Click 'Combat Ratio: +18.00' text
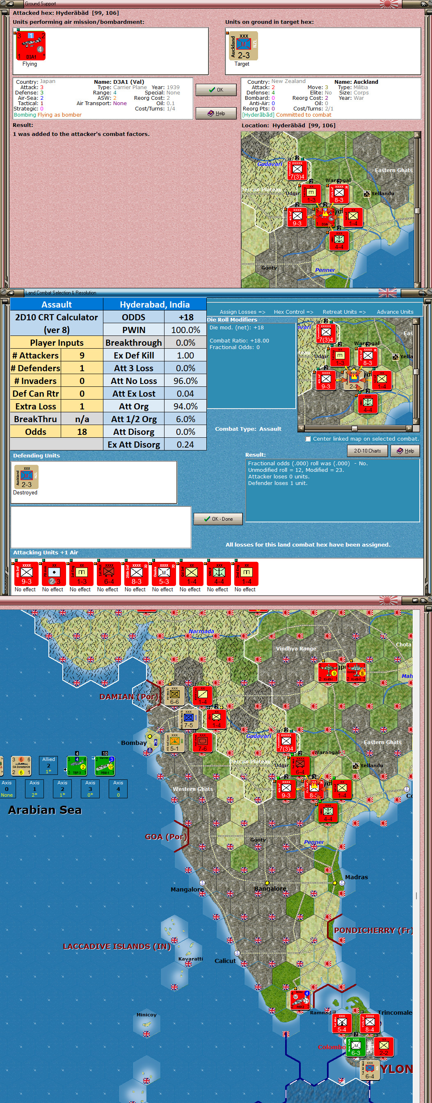This screenshot has height=1103, width=432. 239,340
